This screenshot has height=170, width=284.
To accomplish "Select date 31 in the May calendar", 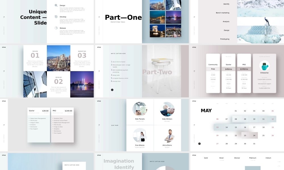I will point(254,144).
